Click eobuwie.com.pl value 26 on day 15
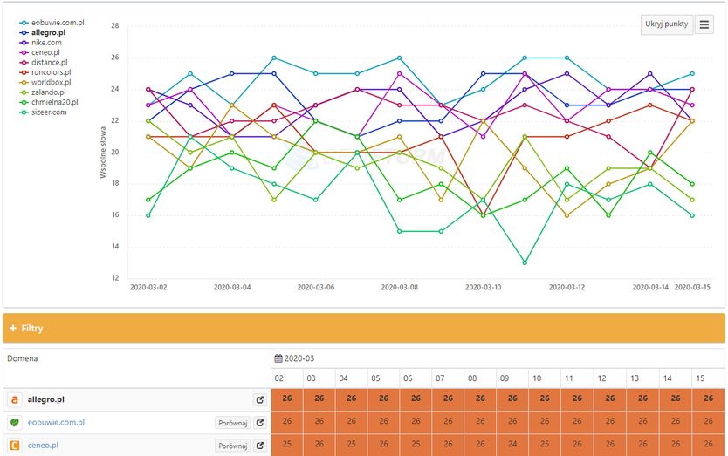Image resolution: width=728 pixels, height=456 pixels. (x=708, y=421)
